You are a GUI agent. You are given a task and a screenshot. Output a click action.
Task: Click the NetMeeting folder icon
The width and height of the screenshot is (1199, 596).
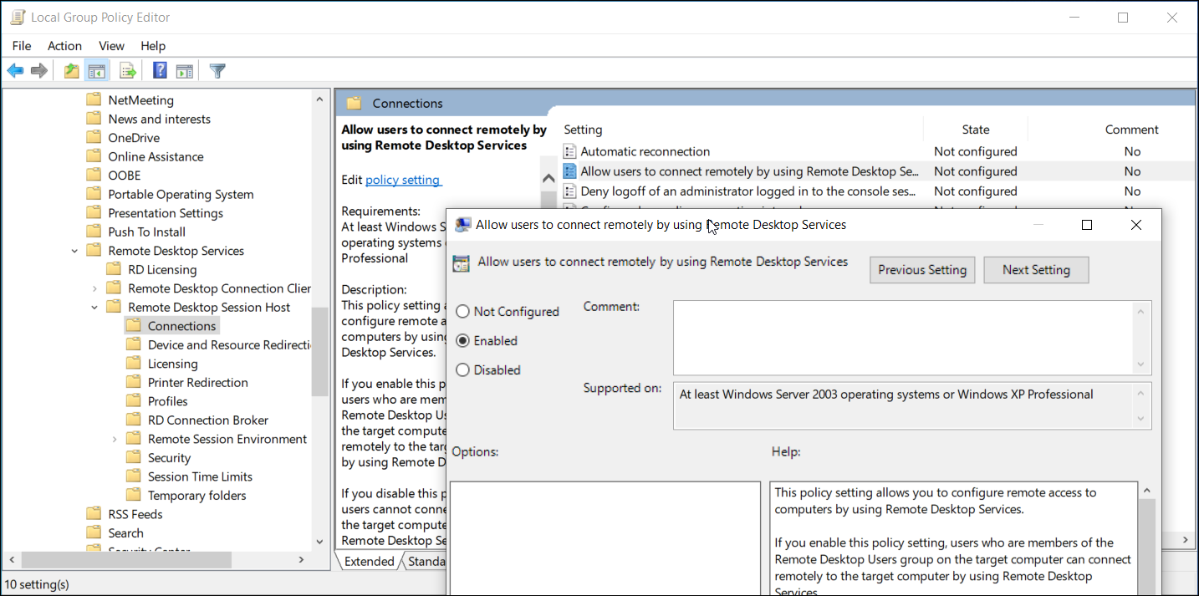point(94,100)
